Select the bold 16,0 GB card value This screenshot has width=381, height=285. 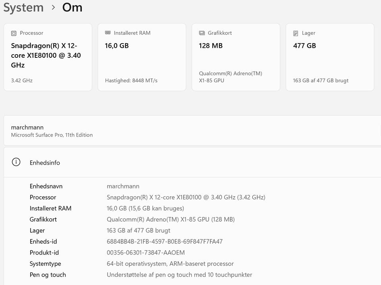(117, 46)
